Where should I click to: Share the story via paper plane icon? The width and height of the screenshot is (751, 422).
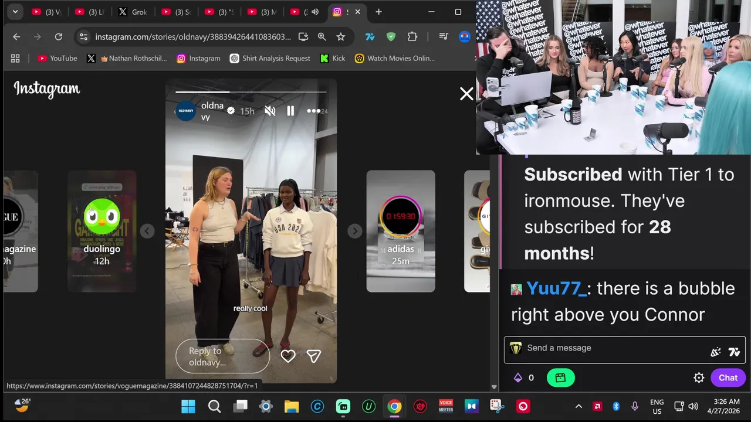click(x=314, y=356)
